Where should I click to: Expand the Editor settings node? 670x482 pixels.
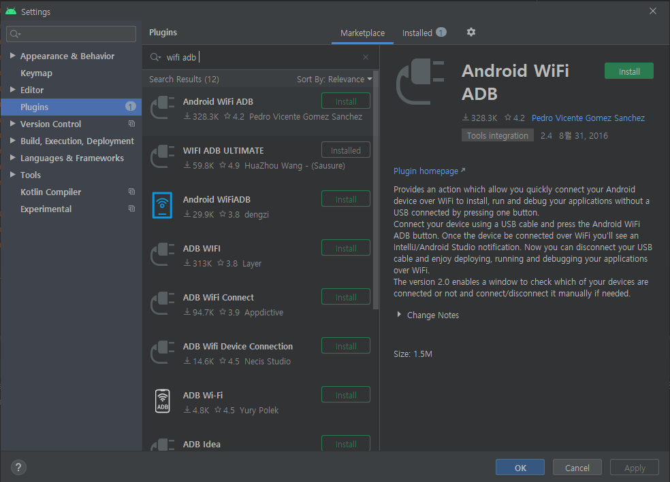(12, 90)
